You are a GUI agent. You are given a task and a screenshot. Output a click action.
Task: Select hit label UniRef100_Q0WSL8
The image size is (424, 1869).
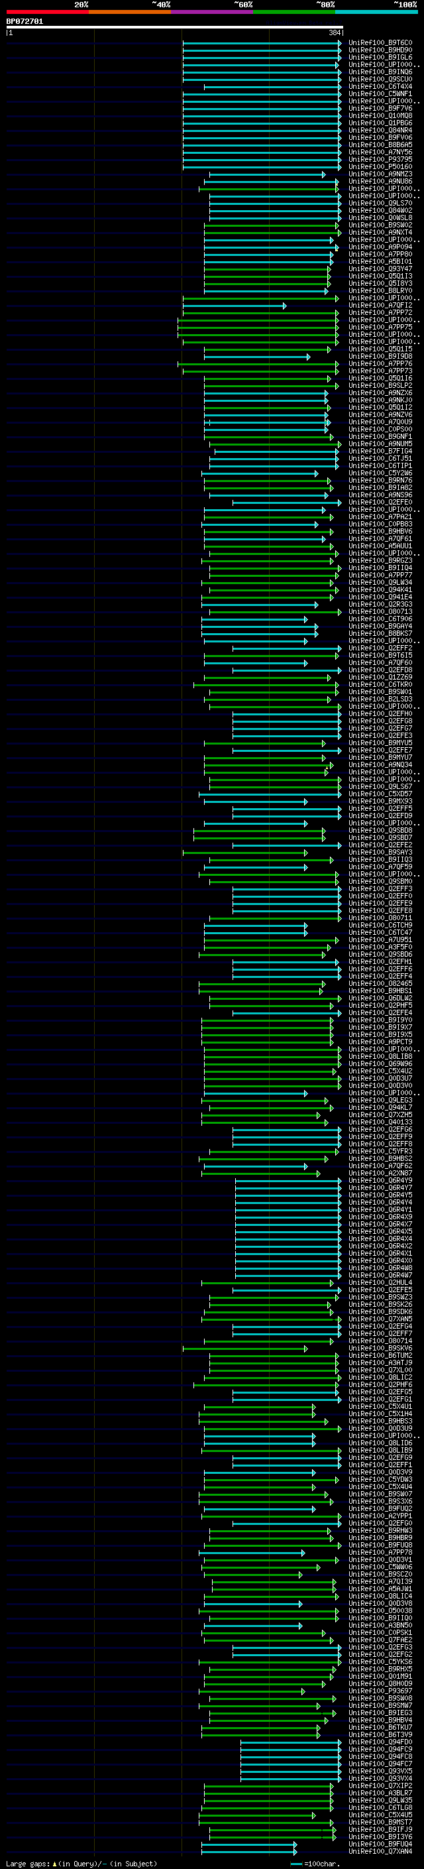(x=380, y=217)
